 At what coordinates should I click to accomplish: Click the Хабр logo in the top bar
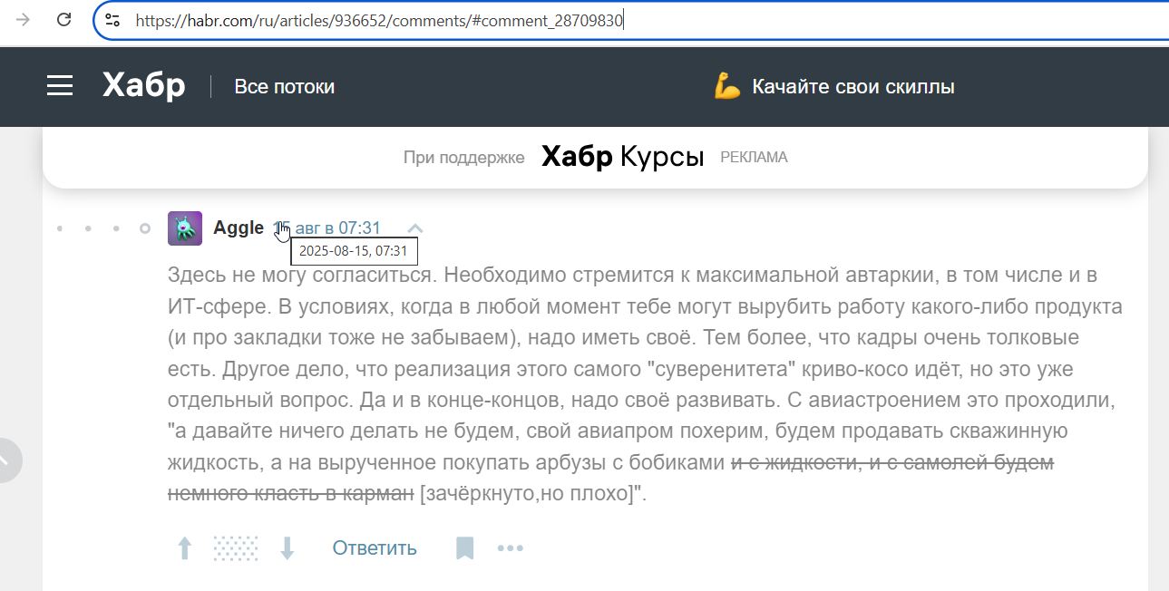tap(142, 85)
